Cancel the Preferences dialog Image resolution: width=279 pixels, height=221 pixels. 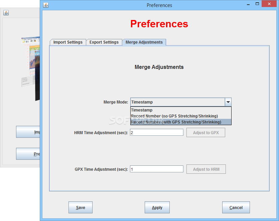click(236, 207)
